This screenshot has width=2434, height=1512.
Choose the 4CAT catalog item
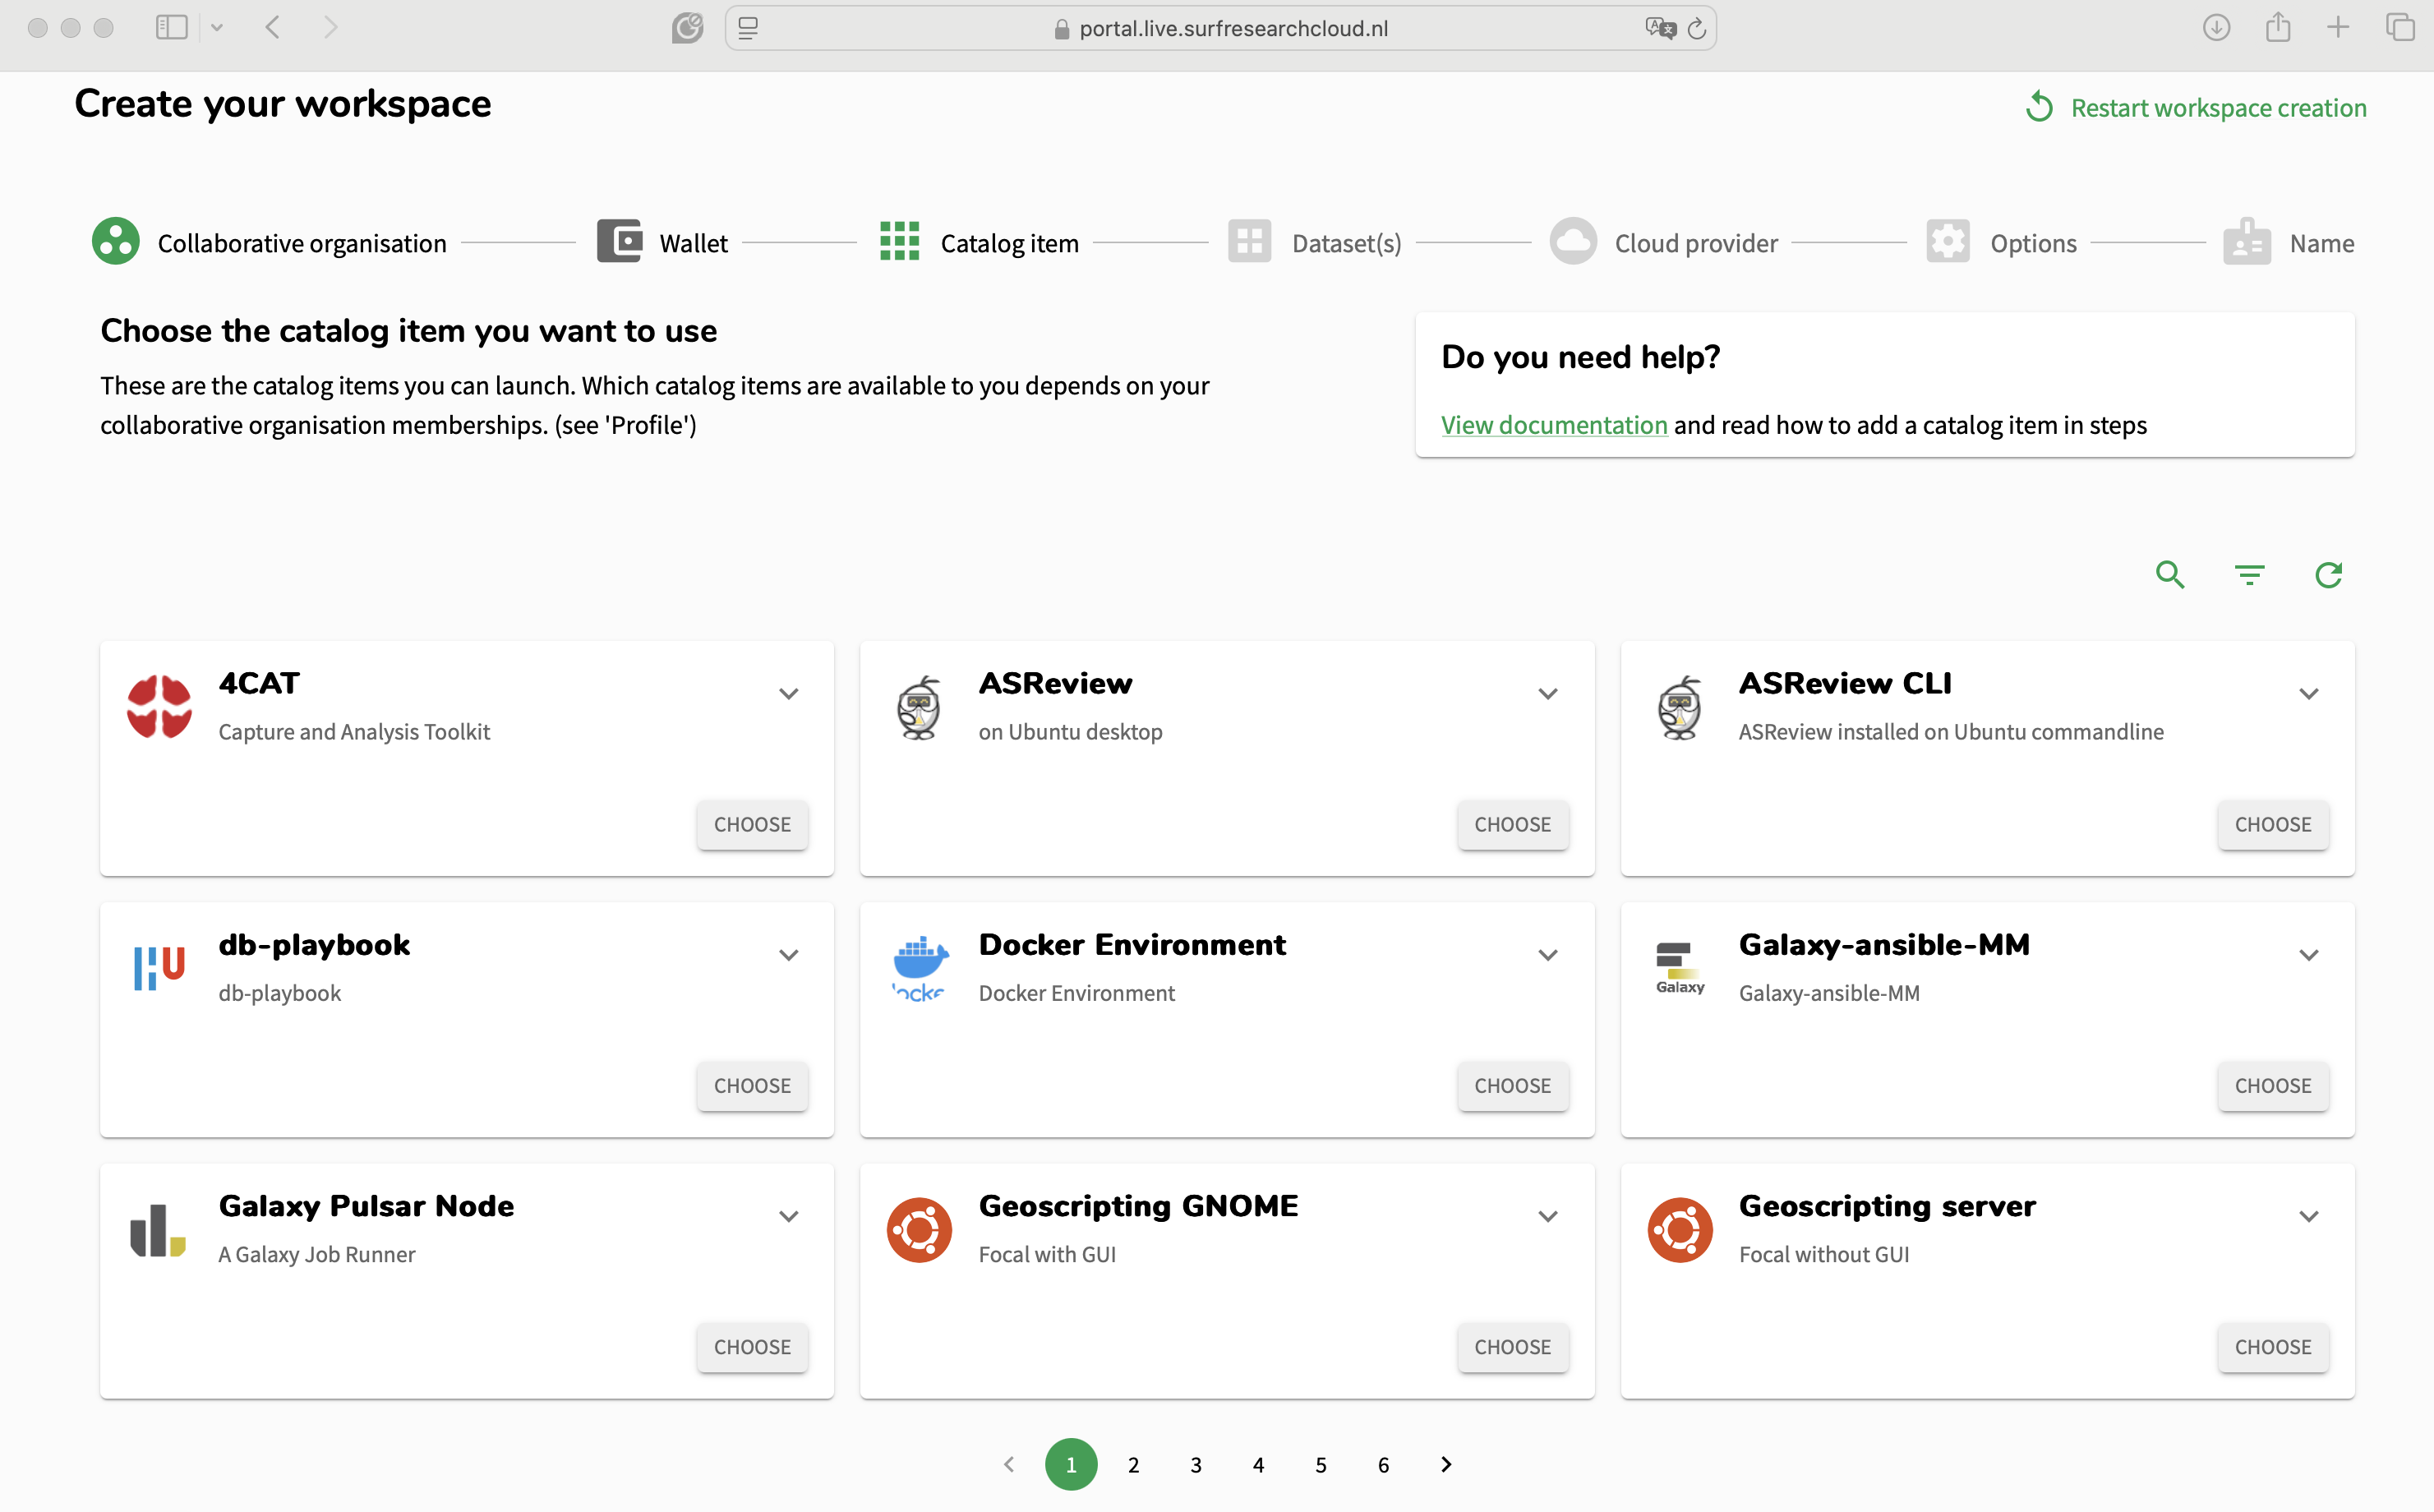point(752,824)
